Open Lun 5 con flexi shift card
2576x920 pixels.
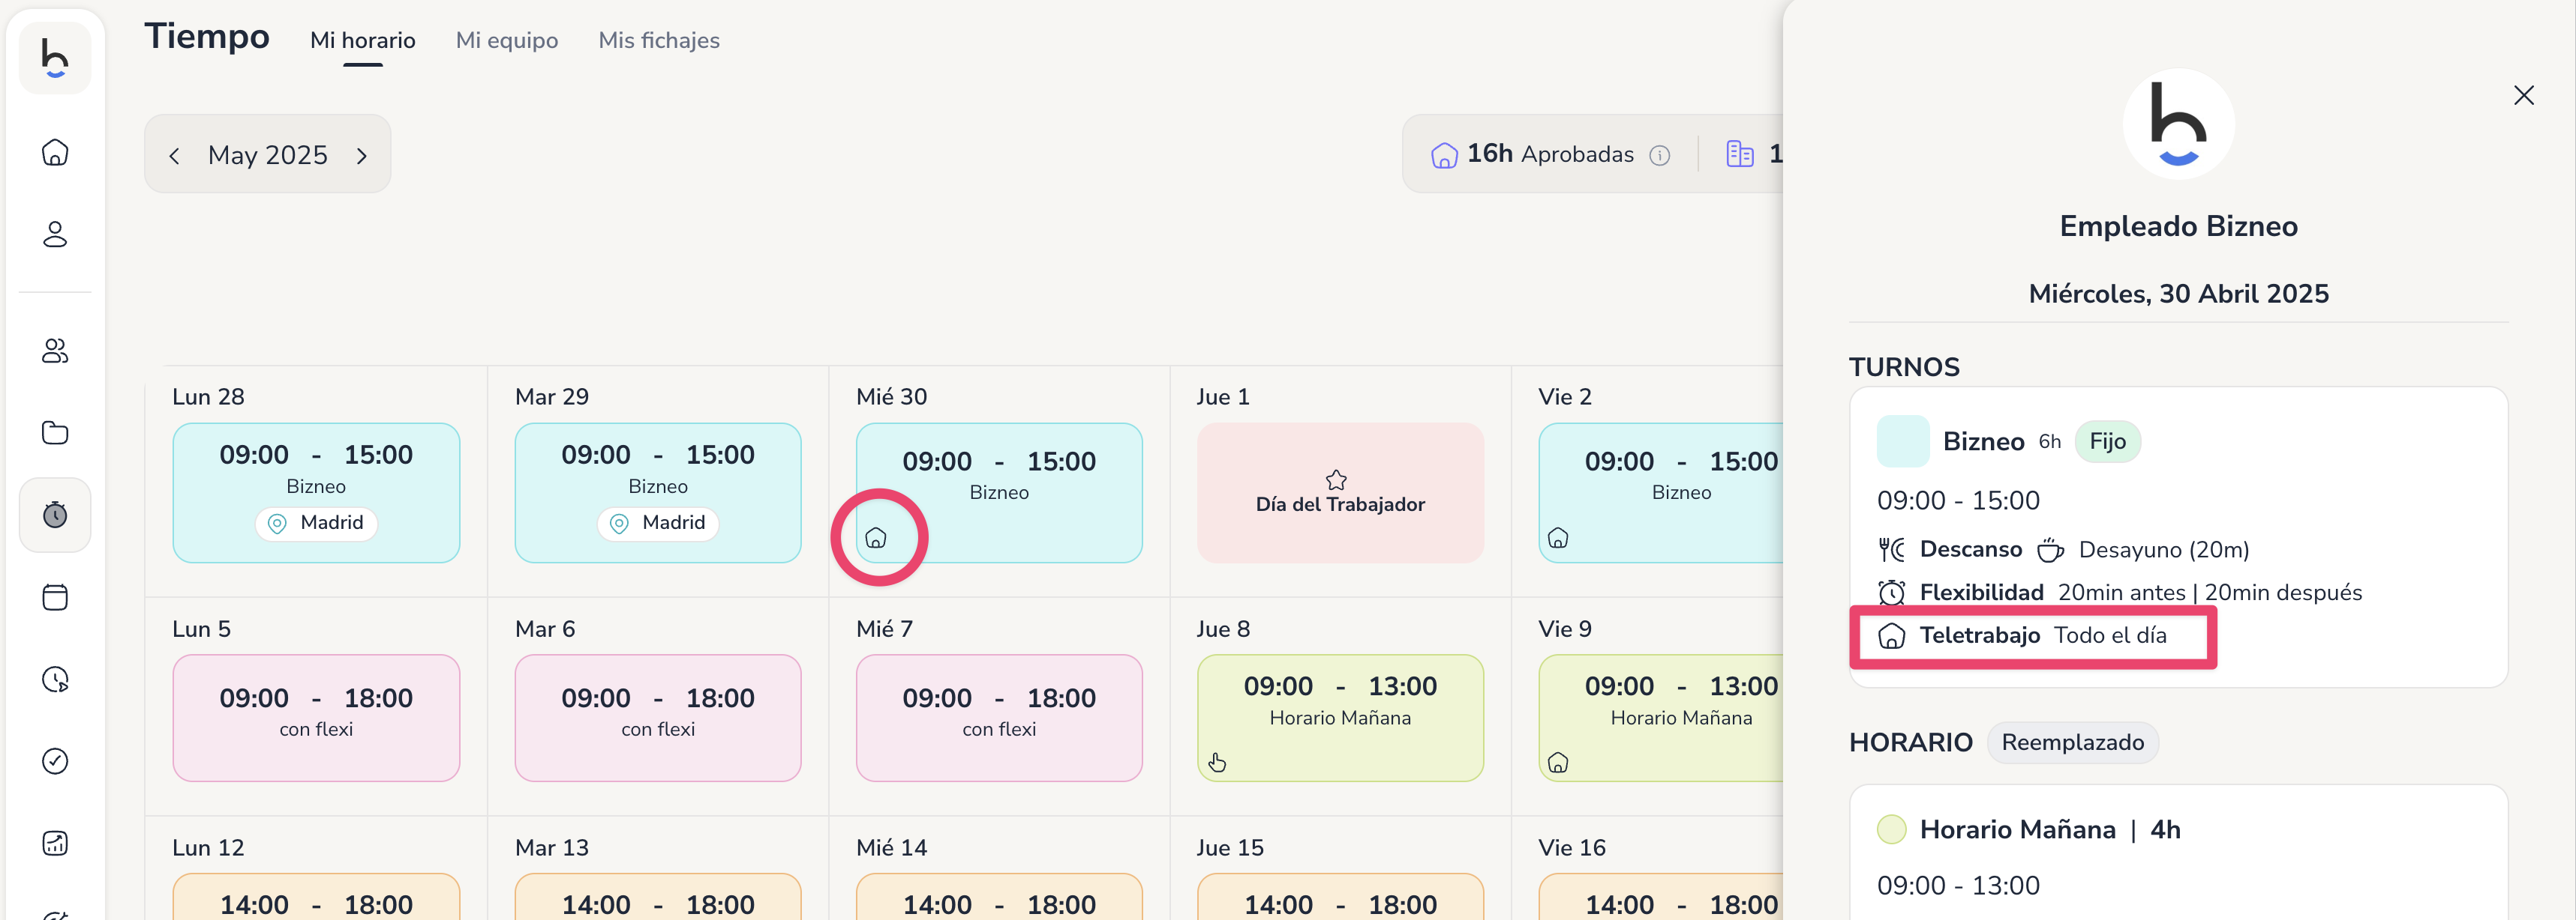(316, 717)
